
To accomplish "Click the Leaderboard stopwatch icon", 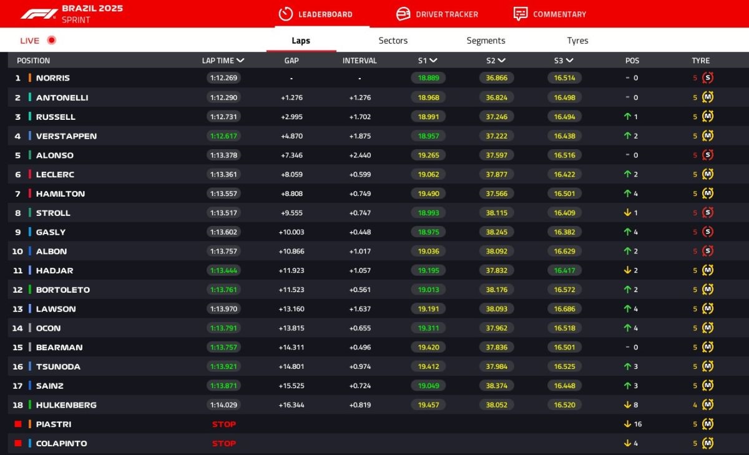I will (285, 14).
